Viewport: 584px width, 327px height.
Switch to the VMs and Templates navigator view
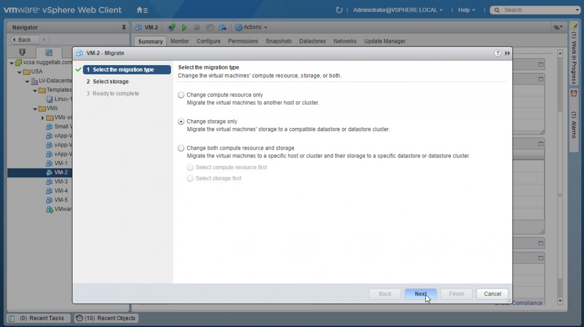tap(48, 53)
